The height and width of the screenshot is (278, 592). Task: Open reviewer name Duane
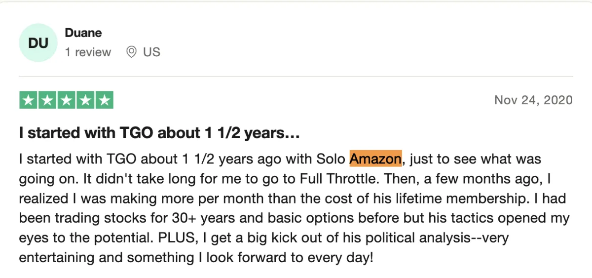click(x=83, y=33)
